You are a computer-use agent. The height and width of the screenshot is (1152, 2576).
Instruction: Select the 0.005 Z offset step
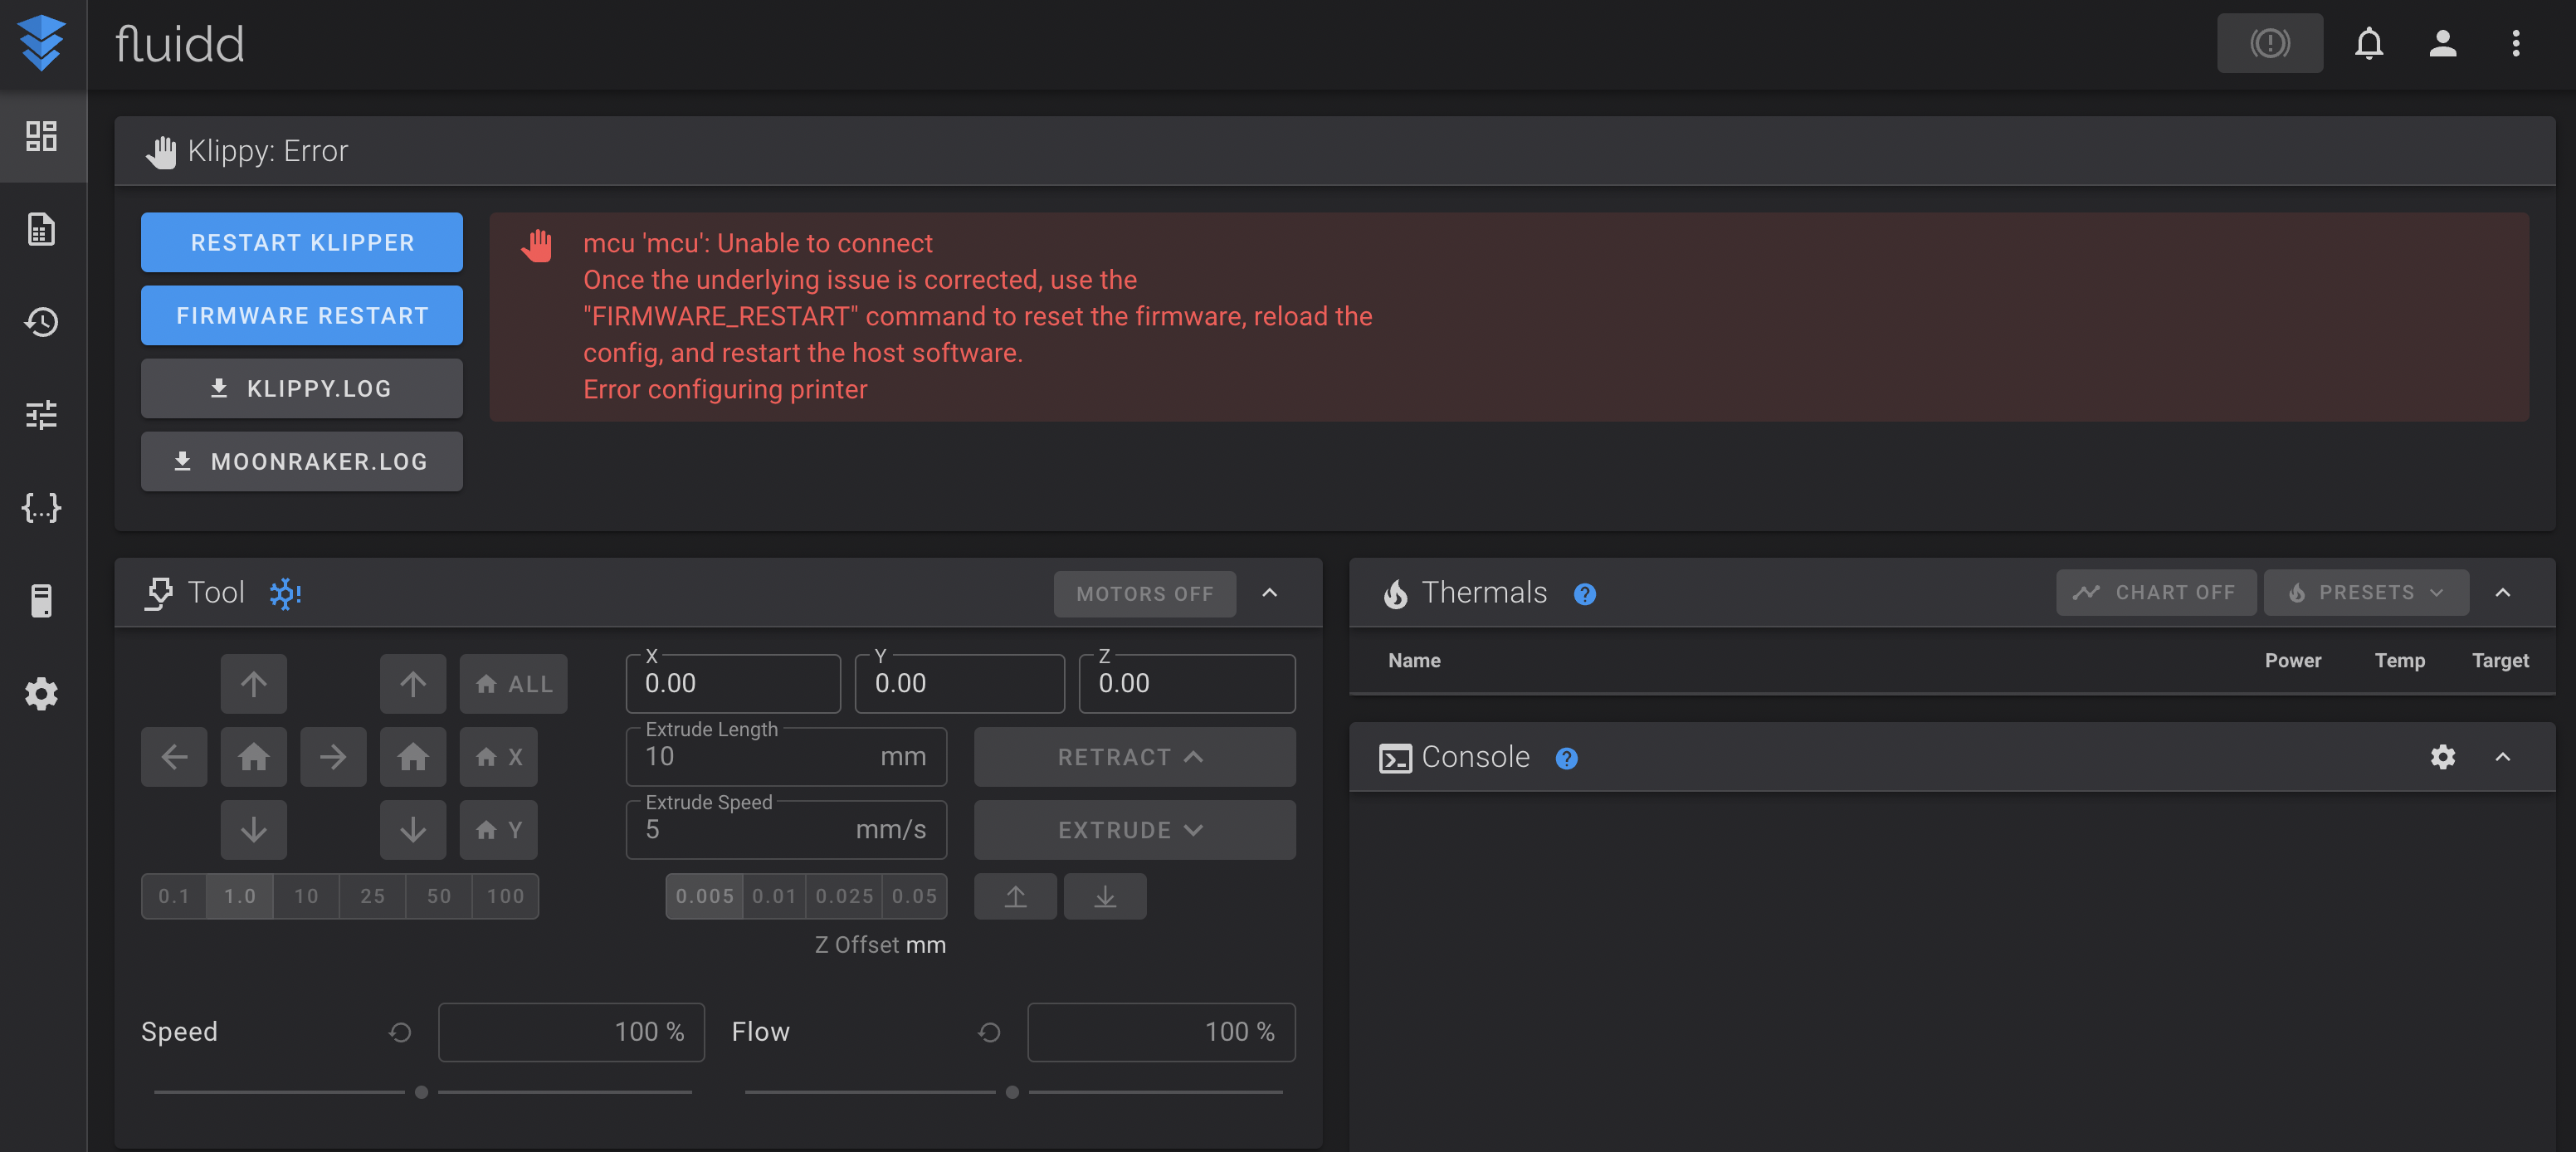point(705,896)
